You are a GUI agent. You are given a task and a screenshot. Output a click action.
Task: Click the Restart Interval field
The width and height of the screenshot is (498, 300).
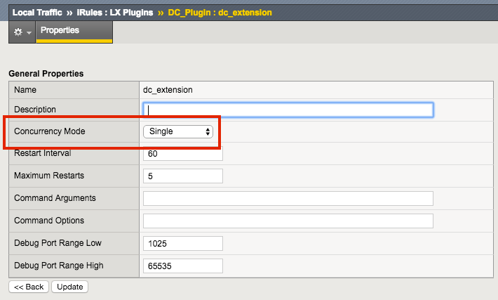pyautogui.click(x=182, y=154)
